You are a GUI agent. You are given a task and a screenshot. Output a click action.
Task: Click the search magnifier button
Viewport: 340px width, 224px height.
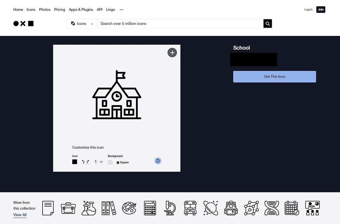(268, 24)
